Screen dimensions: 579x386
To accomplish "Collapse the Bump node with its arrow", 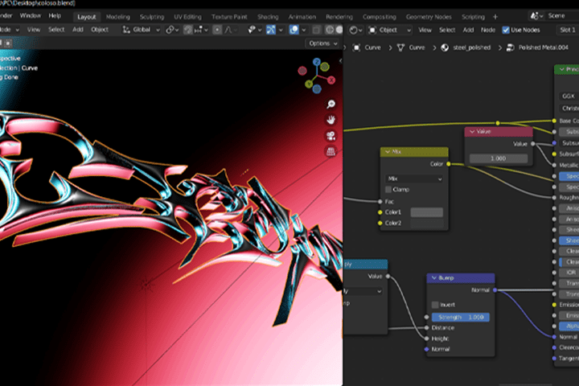I will pyautogui.click(x=434, y=277).
